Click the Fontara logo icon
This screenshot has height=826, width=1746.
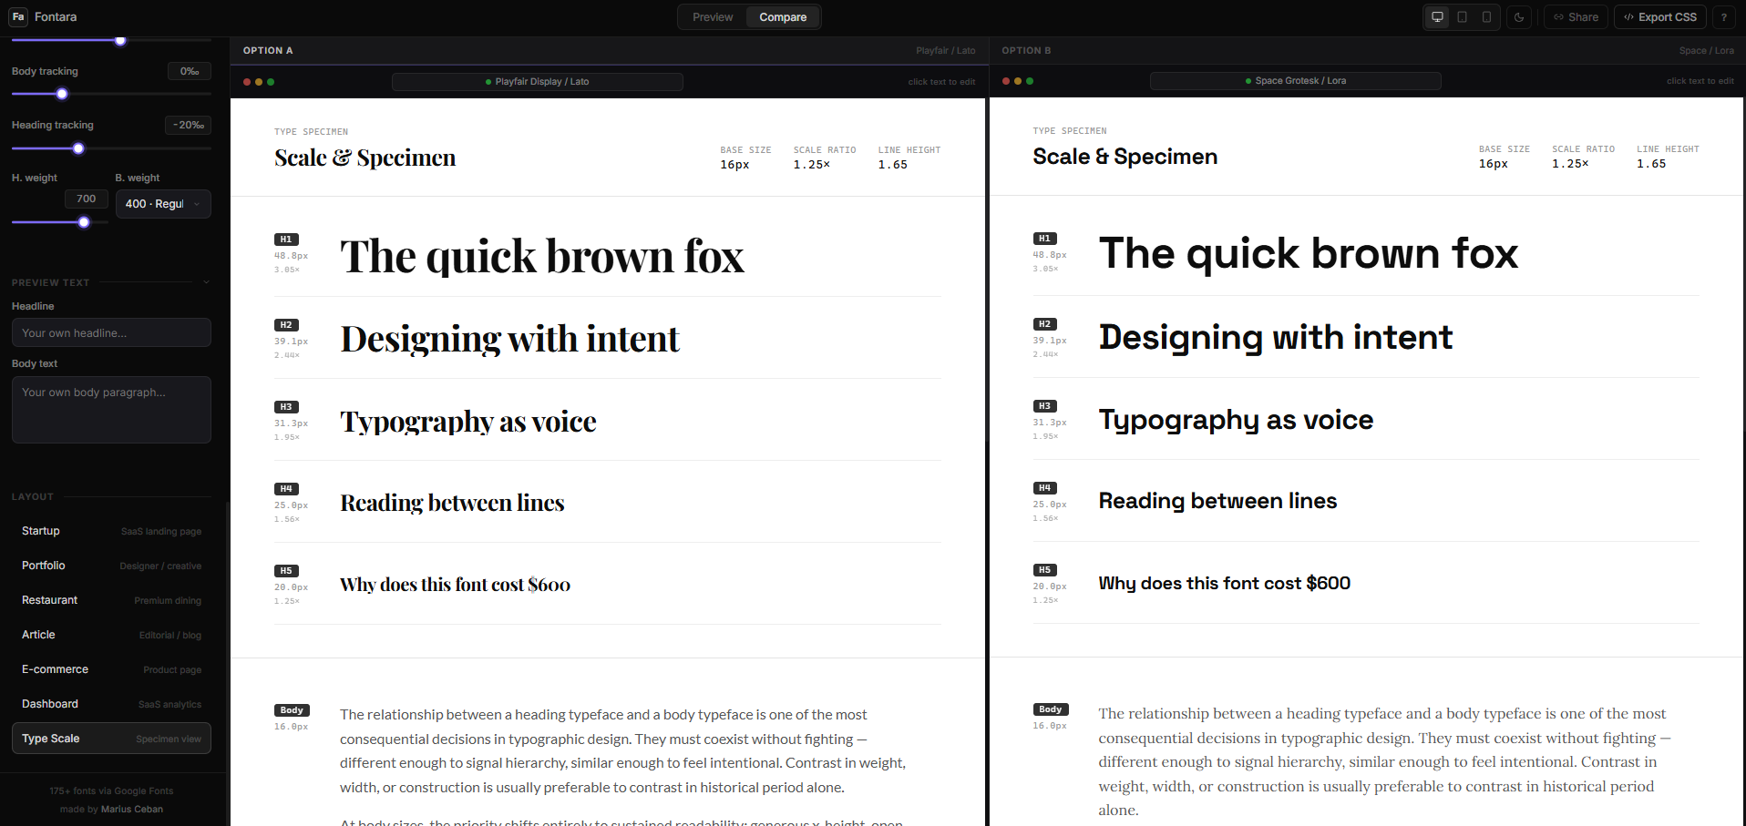click(x=17, y=16)
